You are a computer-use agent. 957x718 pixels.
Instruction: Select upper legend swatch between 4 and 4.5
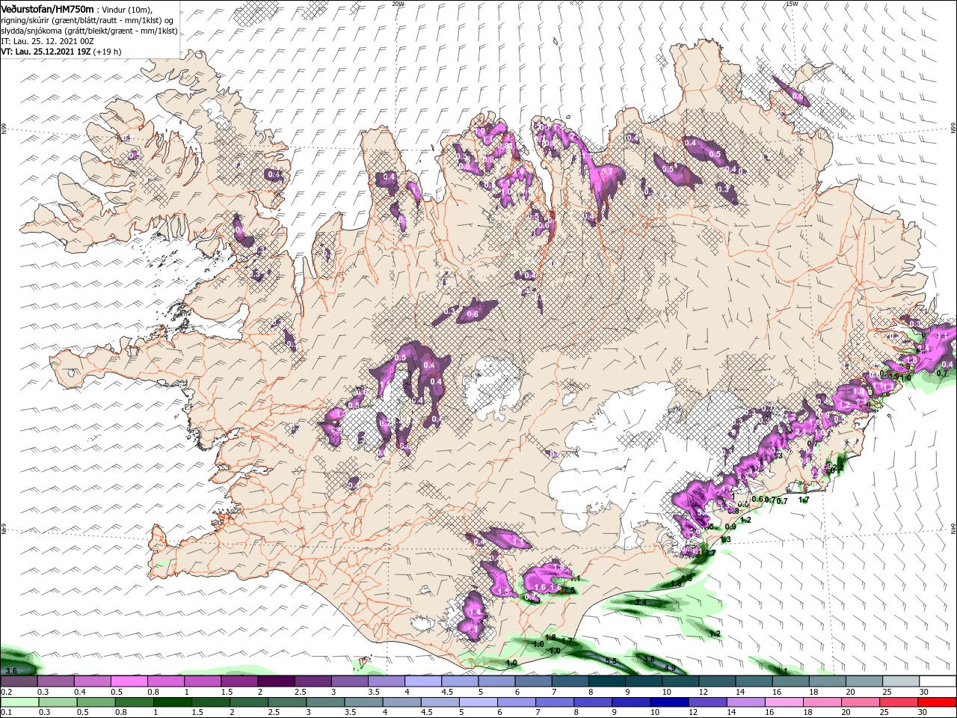(422, 681)
